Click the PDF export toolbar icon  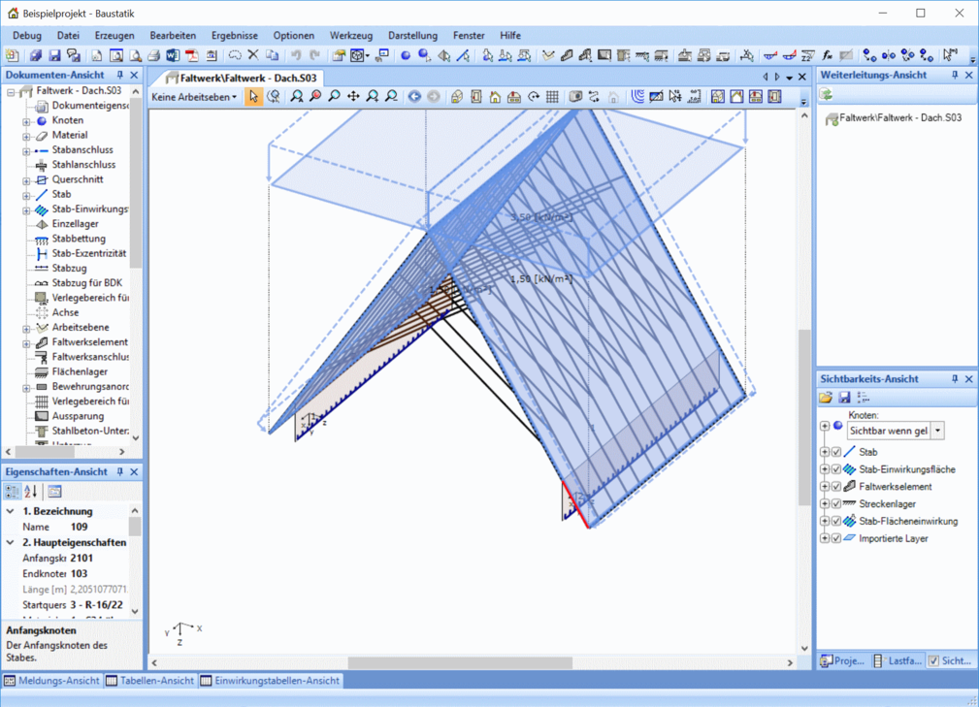191,56
